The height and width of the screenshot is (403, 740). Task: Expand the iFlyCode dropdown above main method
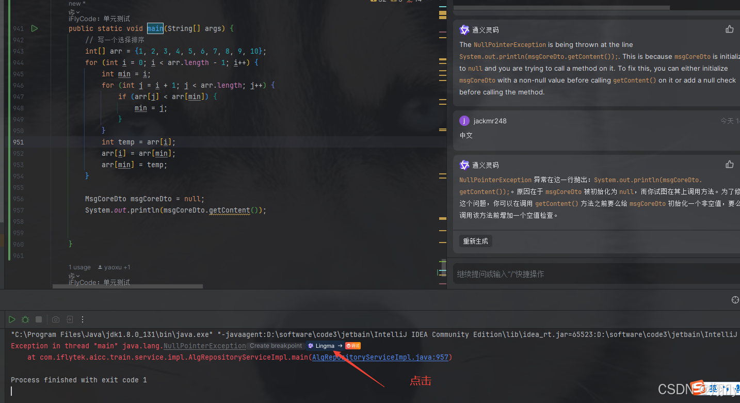pyautogui.click(x=75, y=12)
